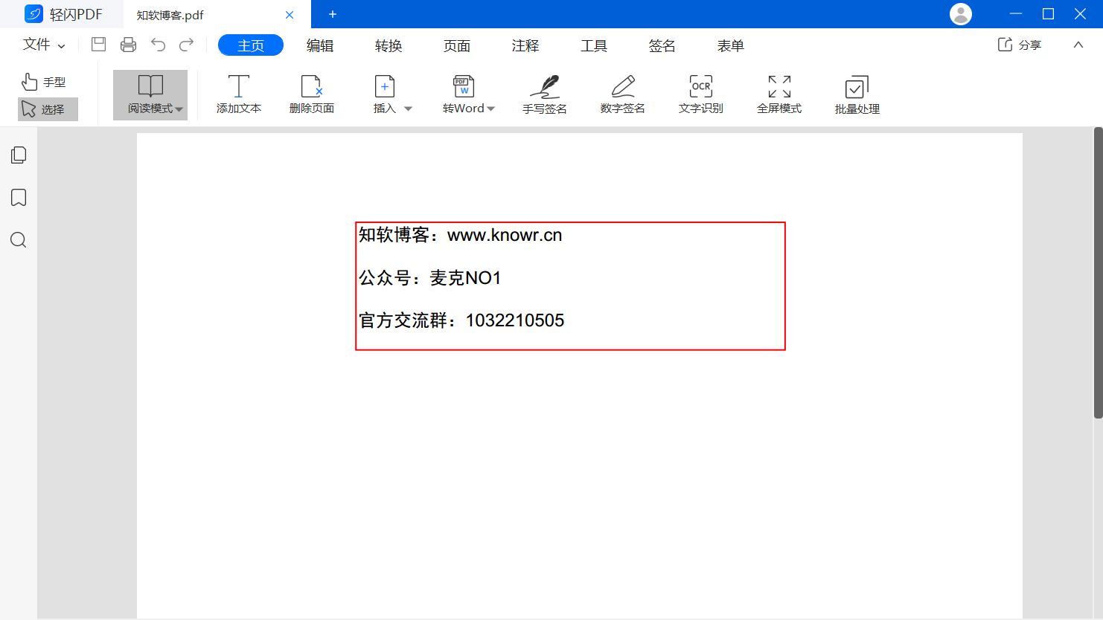Maximize the 轻闪PDF window
Image resolution: width=1103 pixels, height=620 pixels.
1048,14
